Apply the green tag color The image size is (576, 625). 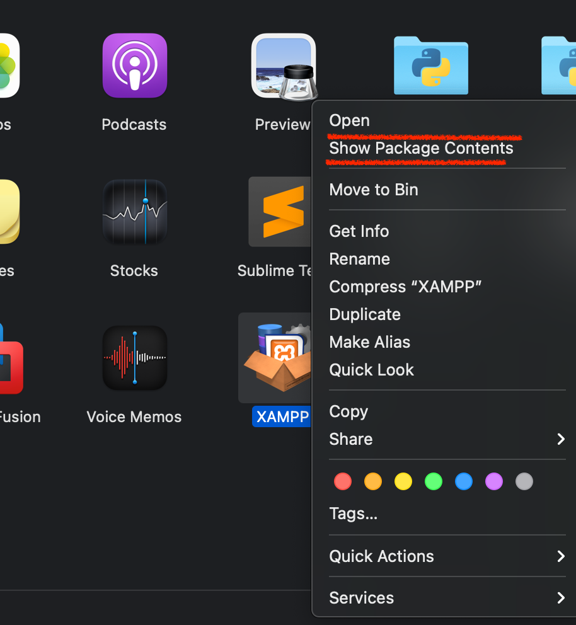click(x=434, y=481)
